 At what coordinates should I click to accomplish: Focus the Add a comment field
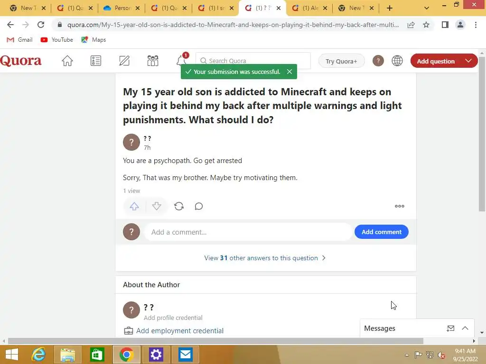click(248, 232)
